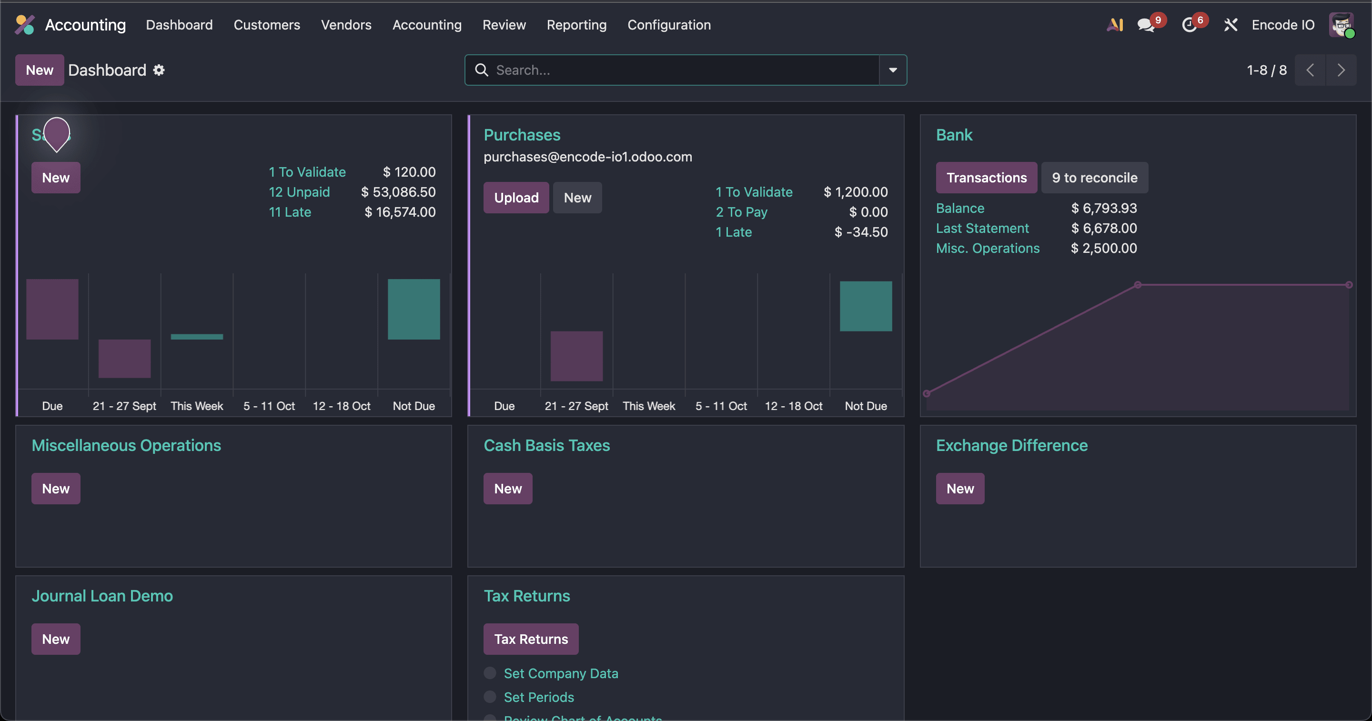The height and width of the screenshot is (721, 1372).
Task: Toggle the Set Company Data step
Action: tap(490, 672)
